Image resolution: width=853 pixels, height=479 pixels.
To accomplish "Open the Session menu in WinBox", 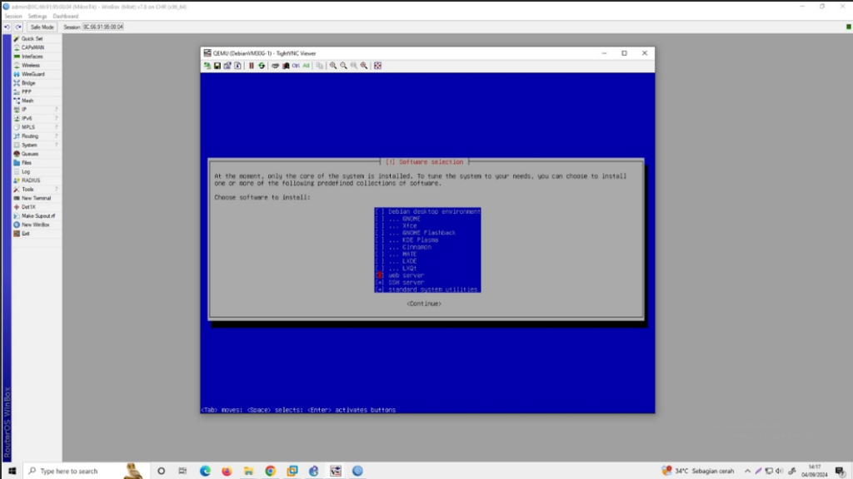I will (x=13, y=17).
